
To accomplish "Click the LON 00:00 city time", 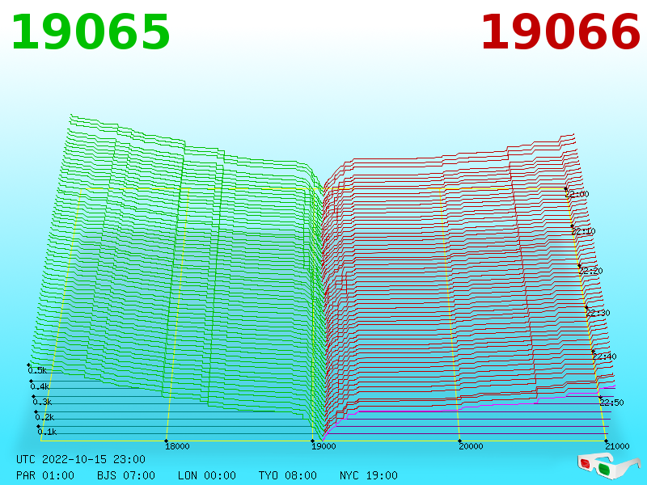I will coord(207,475).
